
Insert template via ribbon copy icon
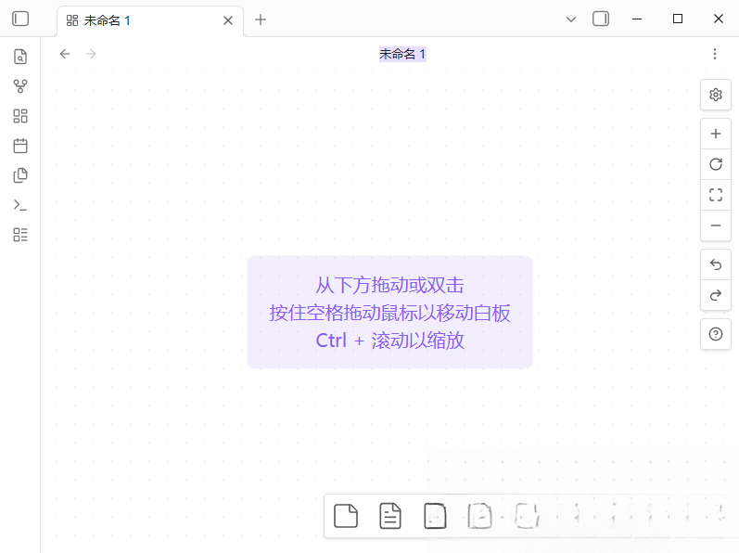click(20, 175)
